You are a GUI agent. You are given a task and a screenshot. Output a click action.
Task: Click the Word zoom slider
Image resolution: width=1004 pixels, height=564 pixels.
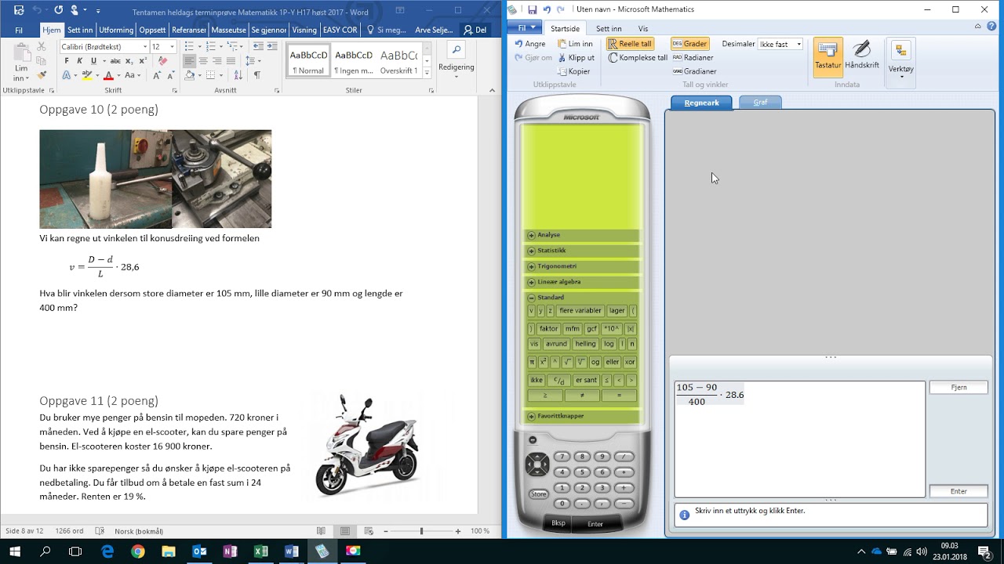(x=421, y=531)
